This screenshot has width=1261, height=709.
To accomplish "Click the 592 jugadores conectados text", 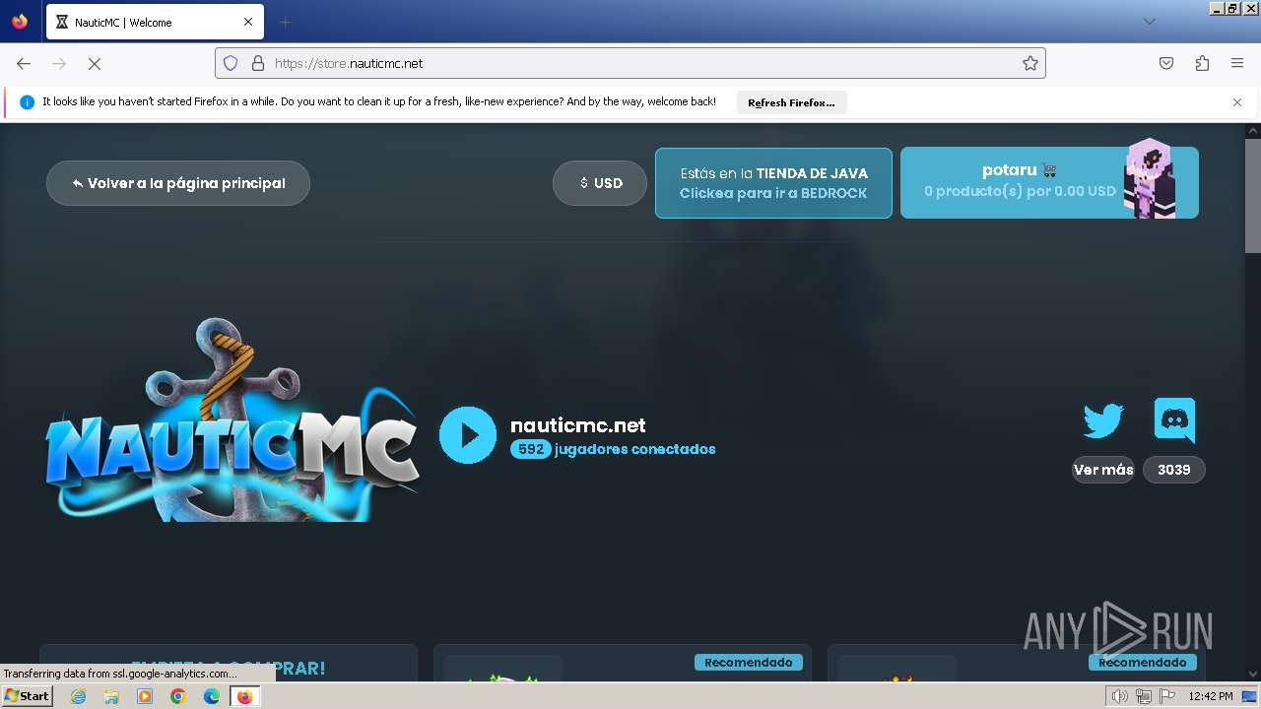I will pos(613,449).
